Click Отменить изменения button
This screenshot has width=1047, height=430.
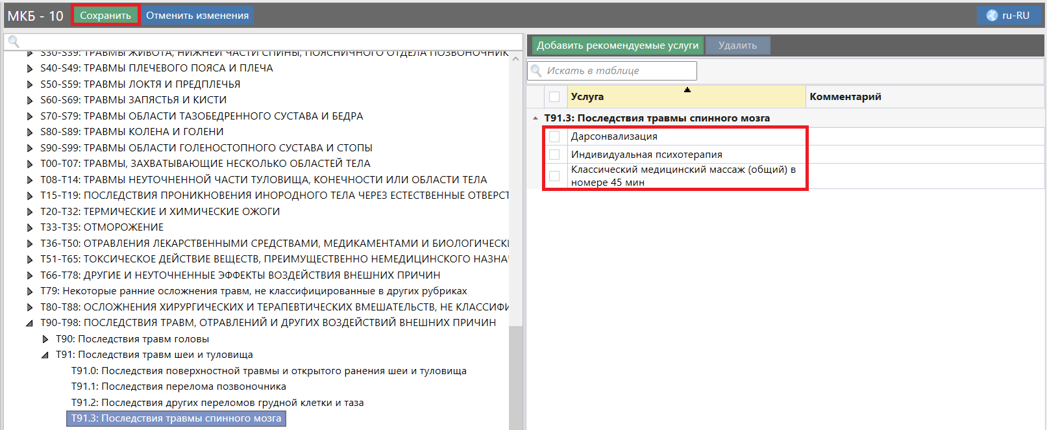197,16
